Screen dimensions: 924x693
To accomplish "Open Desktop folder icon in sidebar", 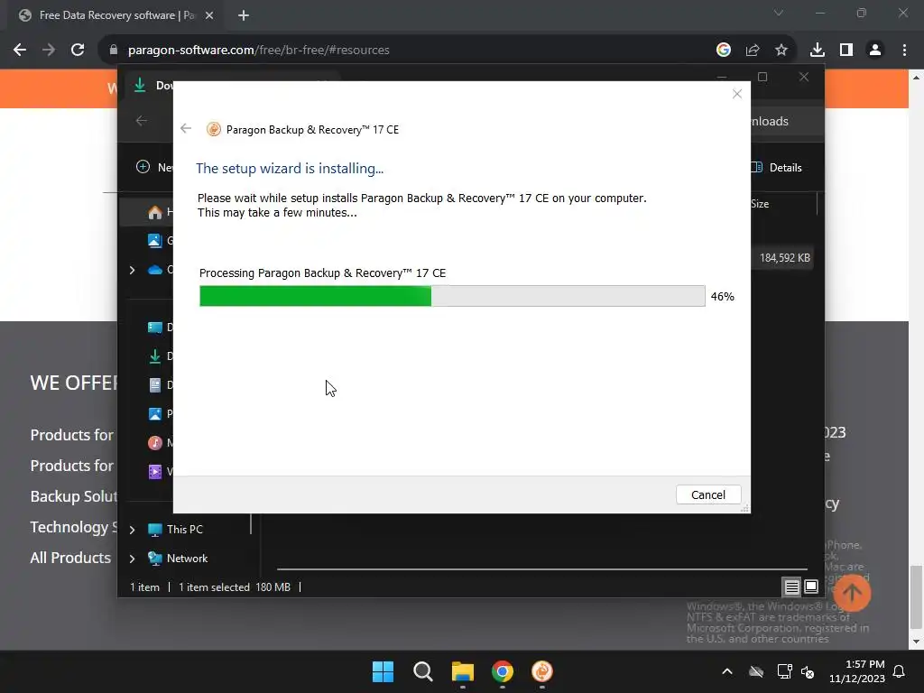I will point(155,327).
